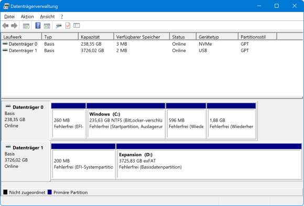304x206 pixels.
Task: Click the disk connection toolbar icon
Action: click(59, 26)
